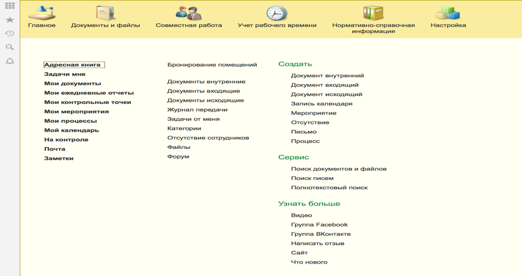Open the Видео link
The height and width of the screenshot is (276, 522).
click(x=301, y=215)
